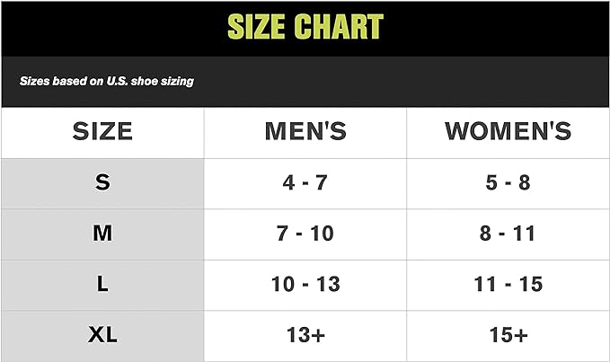Click the M size row label

tap(102, 234)
